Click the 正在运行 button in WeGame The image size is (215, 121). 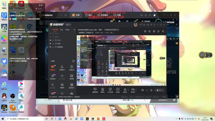pyautogui.click(x=163, y=100)
